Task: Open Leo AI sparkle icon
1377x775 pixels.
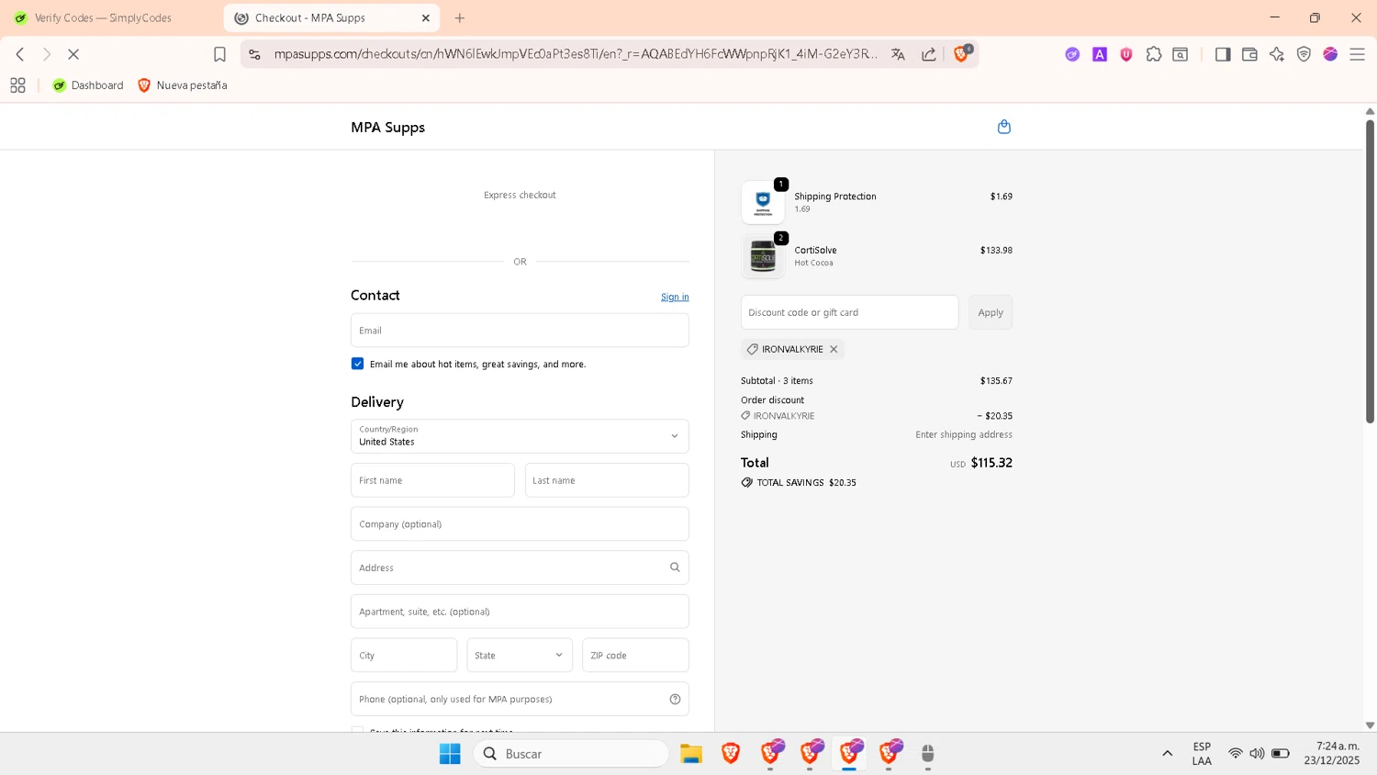Action: coord(1277,54)
